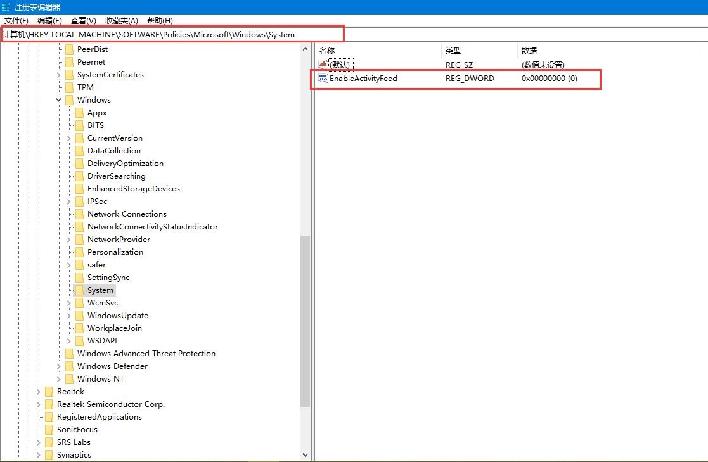This screenshot has height=462, width=708.
Task: Select the EnableActivityFeed DWORD value icon
Action: point(323,78)
